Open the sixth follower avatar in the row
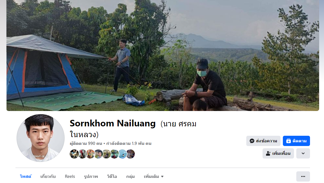Screen dimensions: 324x183 click(115, 154)
